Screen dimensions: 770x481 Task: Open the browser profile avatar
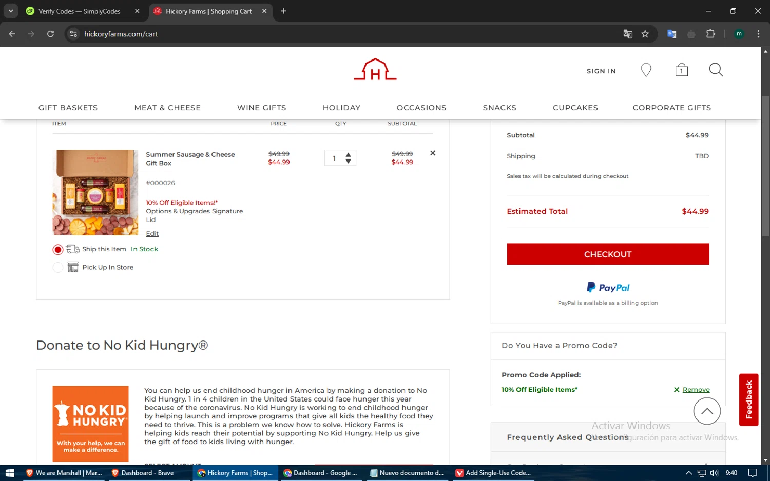click(739, 34)
